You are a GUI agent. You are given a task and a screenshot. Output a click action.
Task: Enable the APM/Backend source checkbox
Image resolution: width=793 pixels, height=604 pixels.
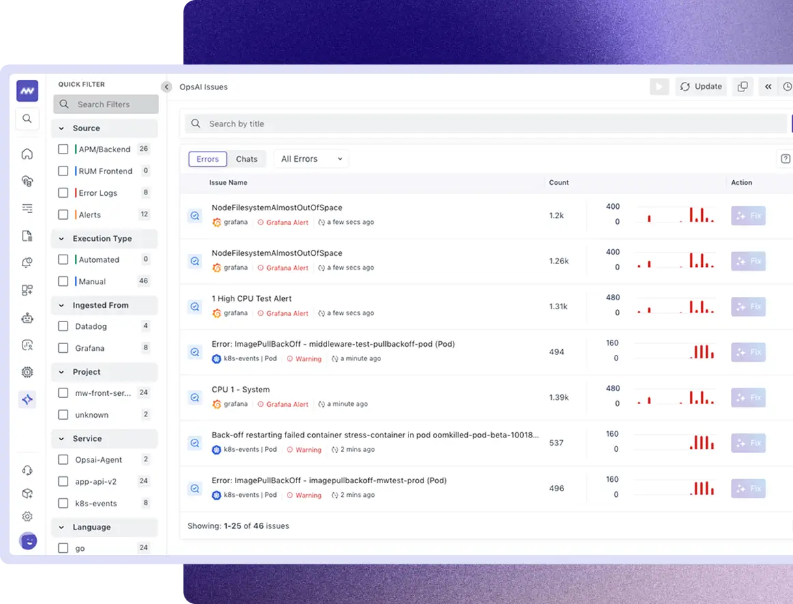click(x=63, y=149)
